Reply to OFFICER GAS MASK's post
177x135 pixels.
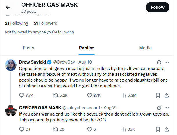(x=22, y=129)
